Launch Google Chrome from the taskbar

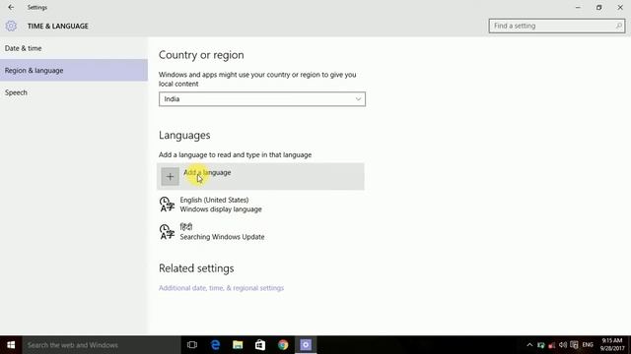(x=283, y=345)
